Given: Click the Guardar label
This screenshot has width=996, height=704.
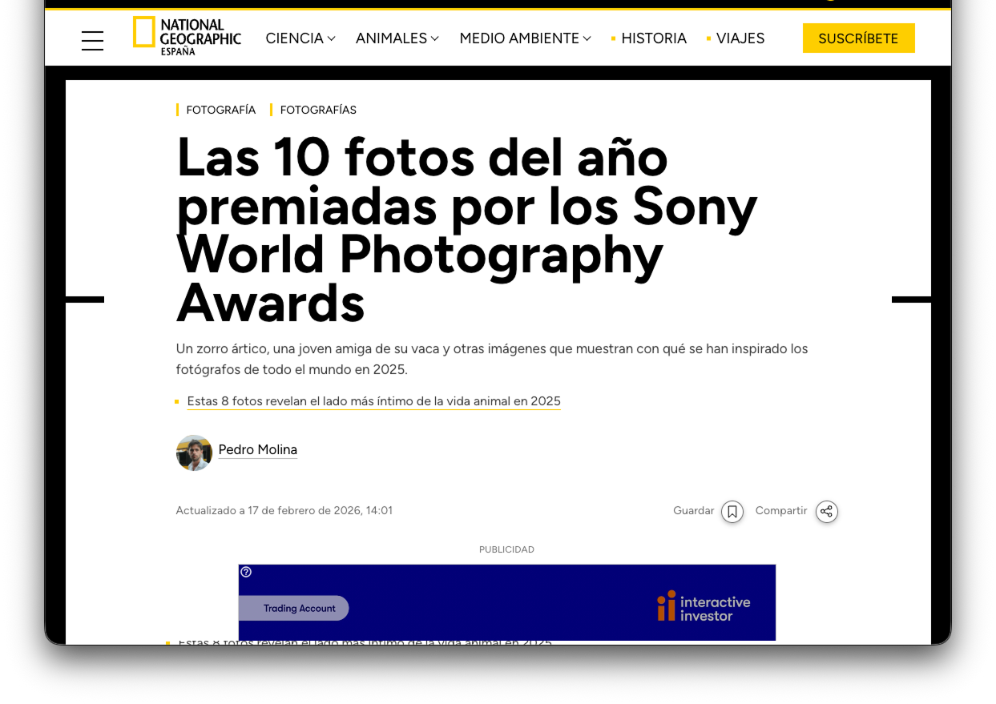Looking at the screenshot, I should pos(693,511).
